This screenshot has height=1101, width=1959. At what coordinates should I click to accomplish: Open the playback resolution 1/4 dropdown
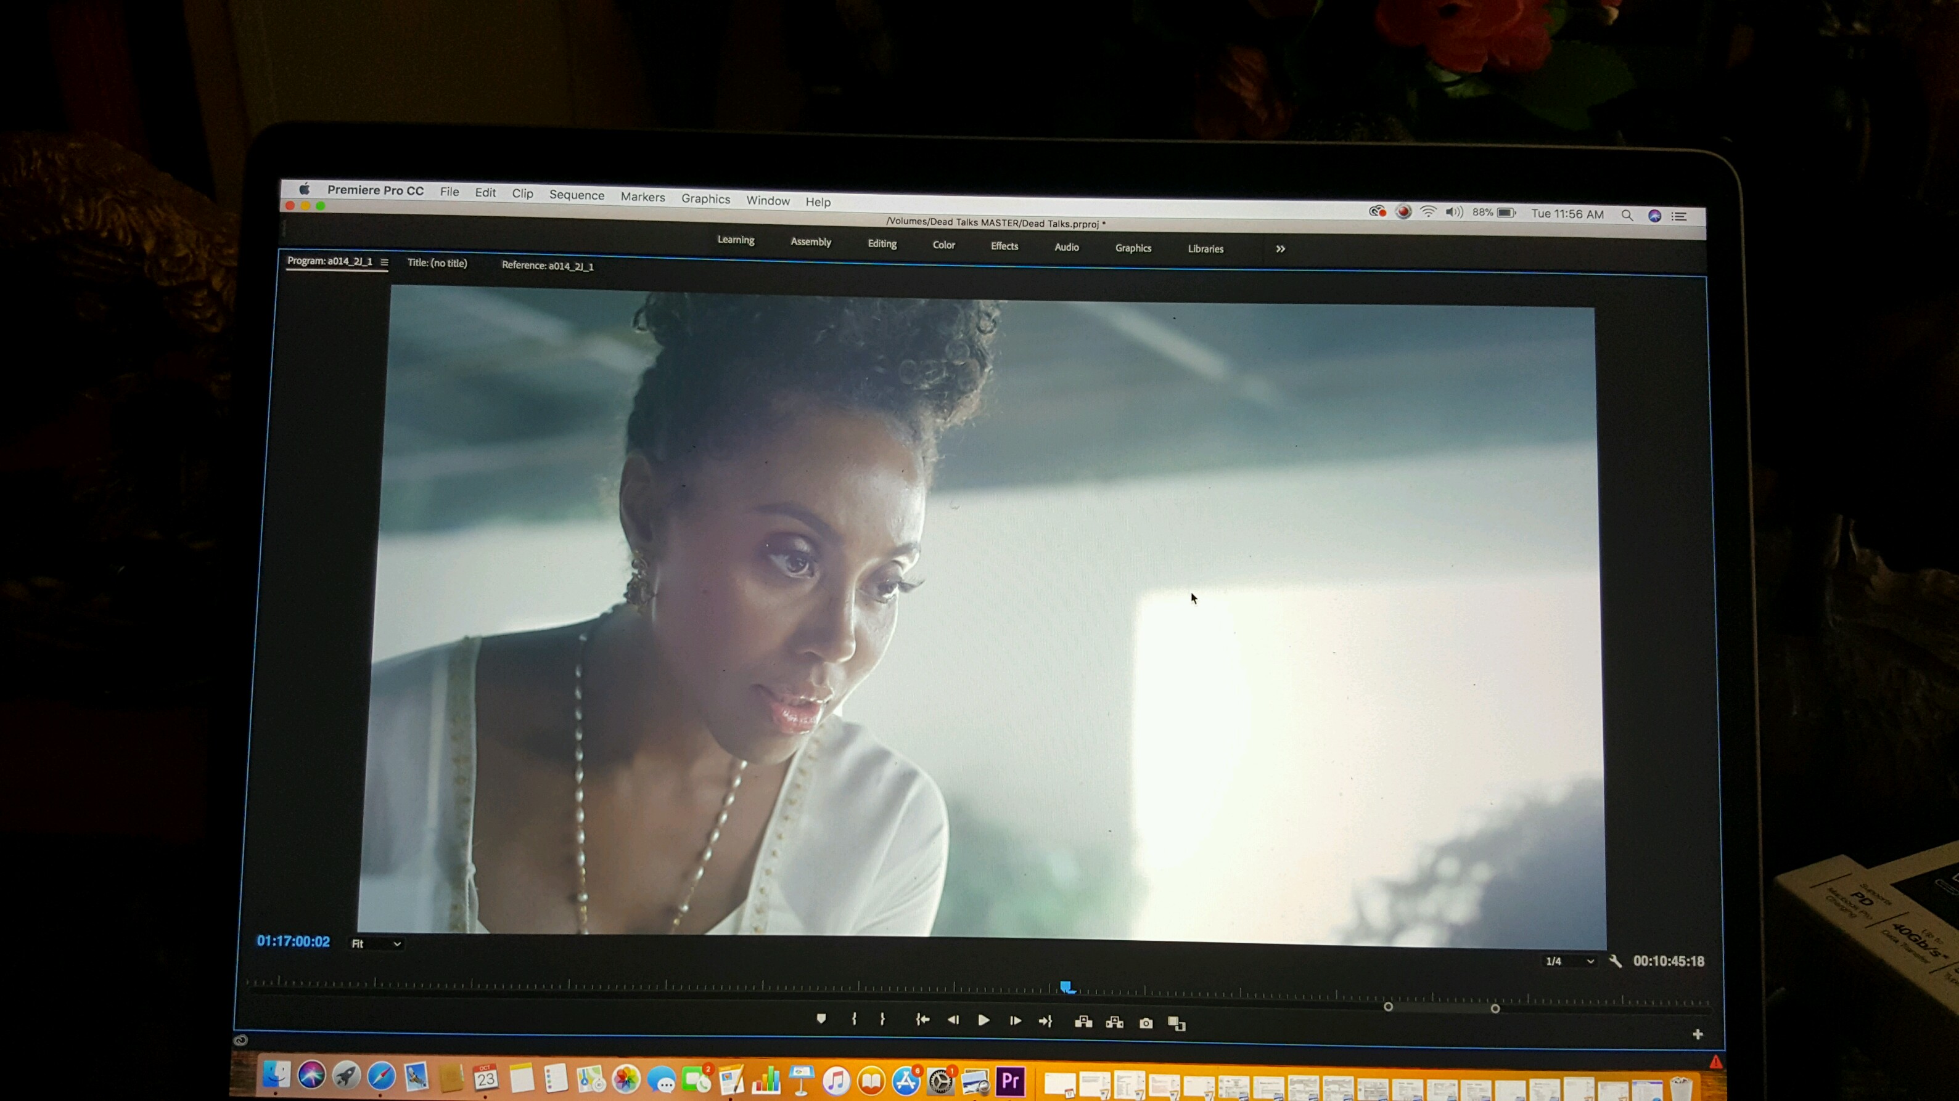click(1570, 961)
